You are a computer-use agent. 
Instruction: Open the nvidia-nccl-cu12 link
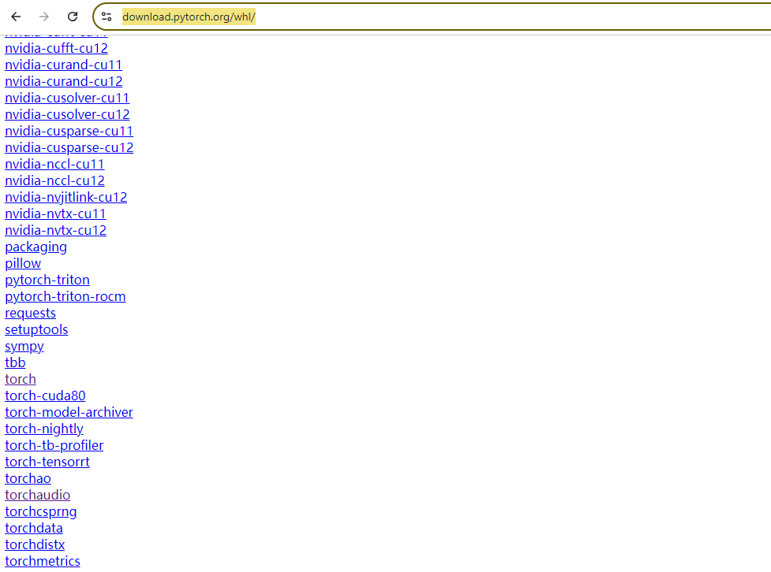pos(54,180)
